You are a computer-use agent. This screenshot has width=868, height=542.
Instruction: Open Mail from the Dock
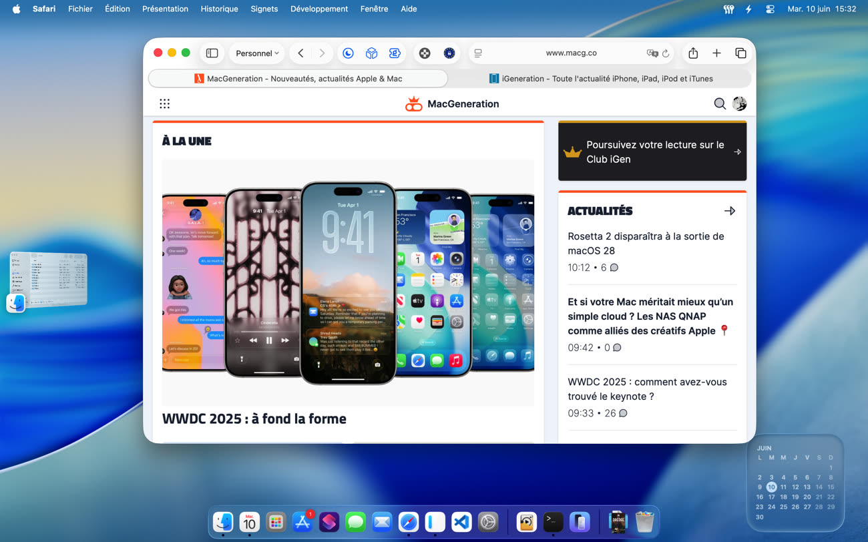[382, 522]
